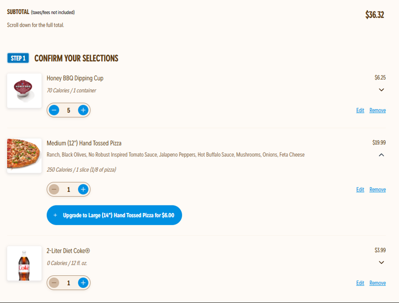Edit the Medium Hand Tossed Pizza

tap(360, 189)
